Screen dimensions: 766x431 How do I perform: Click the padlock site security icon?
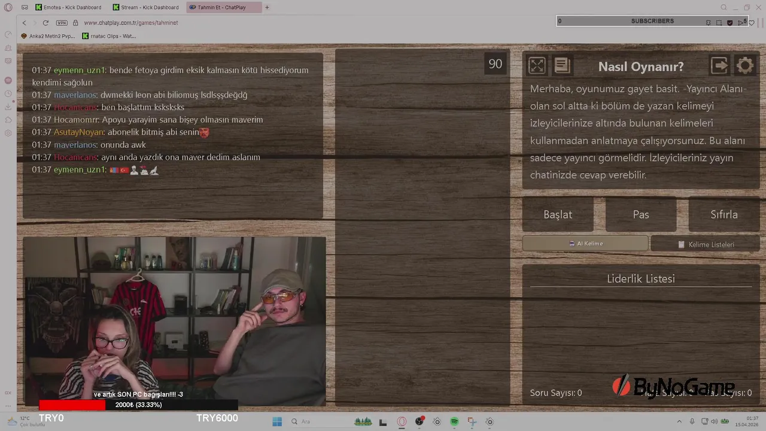coord(75,23)
